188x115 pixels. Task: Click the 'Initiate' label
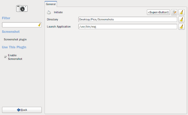pos(58,12)
